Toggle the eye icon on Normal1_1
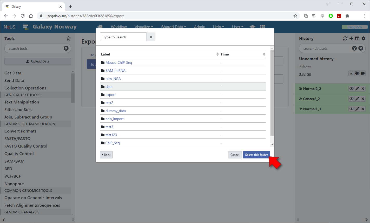This screenshot has height=223, width=370. [x=351, y=109]
